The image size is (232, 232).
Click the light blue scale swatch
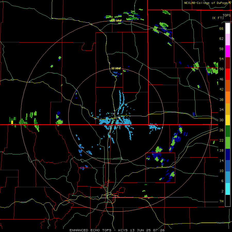(x=228, y=177)
